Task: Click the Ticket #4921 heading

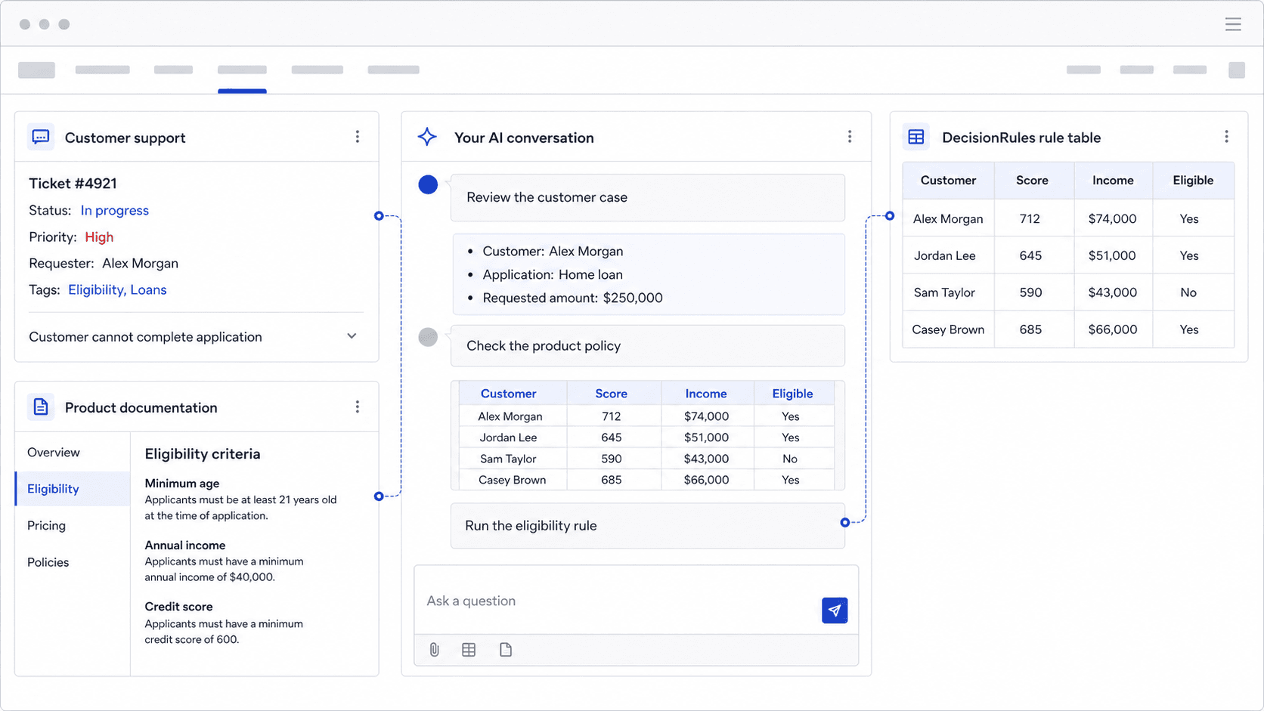Action: tap(73, 184)
